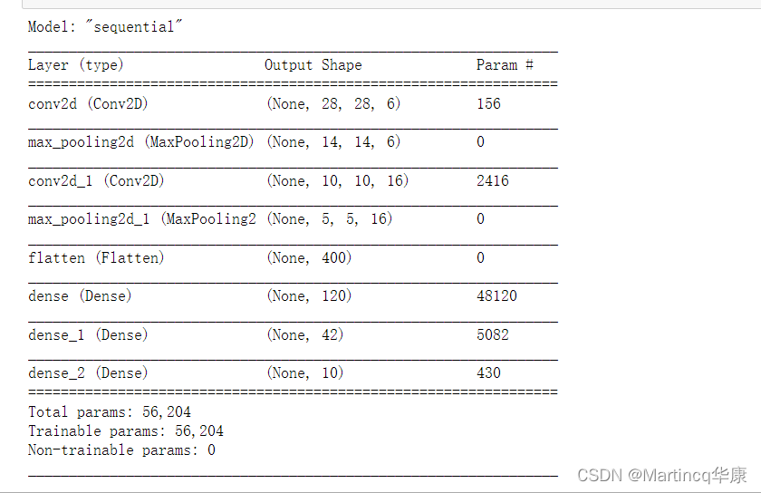Click the CSDN @Martincq watermark text
Screen dimensions: 761x493
661,476
